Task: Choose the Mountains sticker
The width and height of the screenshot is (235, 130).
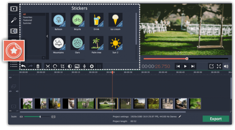Action: click(58, 43)
